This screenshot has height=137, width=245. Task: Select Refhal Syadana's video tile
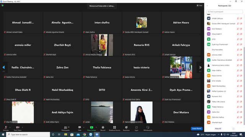181,67
